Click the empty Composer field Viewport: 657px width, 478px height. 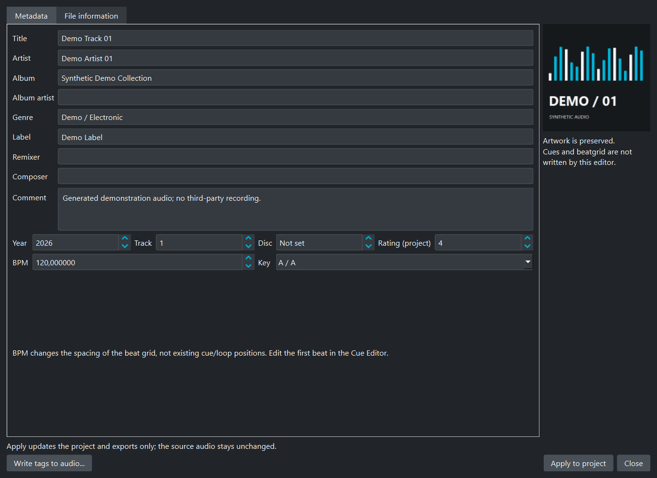[x=295, y=176]
